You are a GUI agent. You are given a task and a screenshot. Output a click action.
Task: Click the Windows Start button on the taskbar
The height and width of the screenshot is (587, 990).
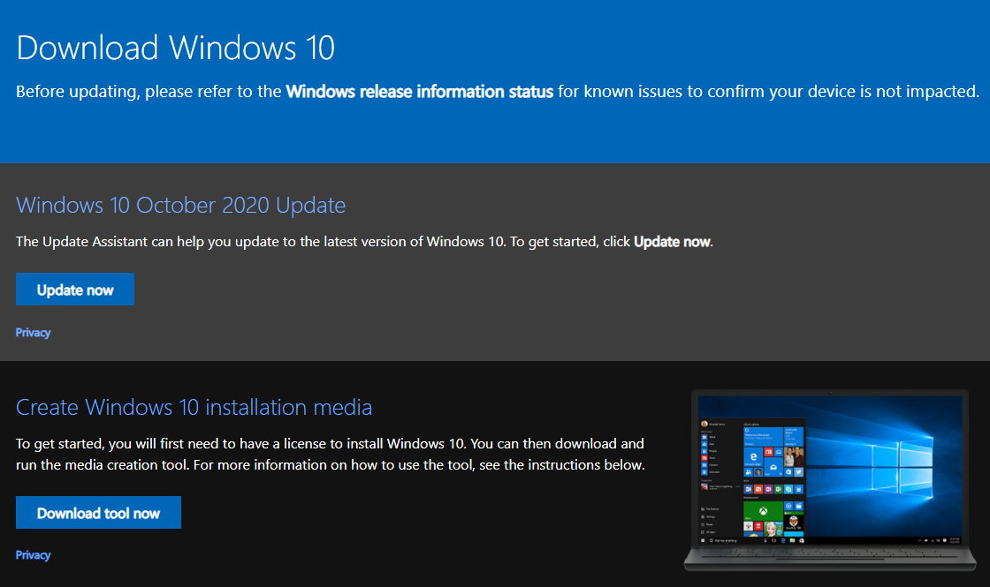(x=702, y=540)
